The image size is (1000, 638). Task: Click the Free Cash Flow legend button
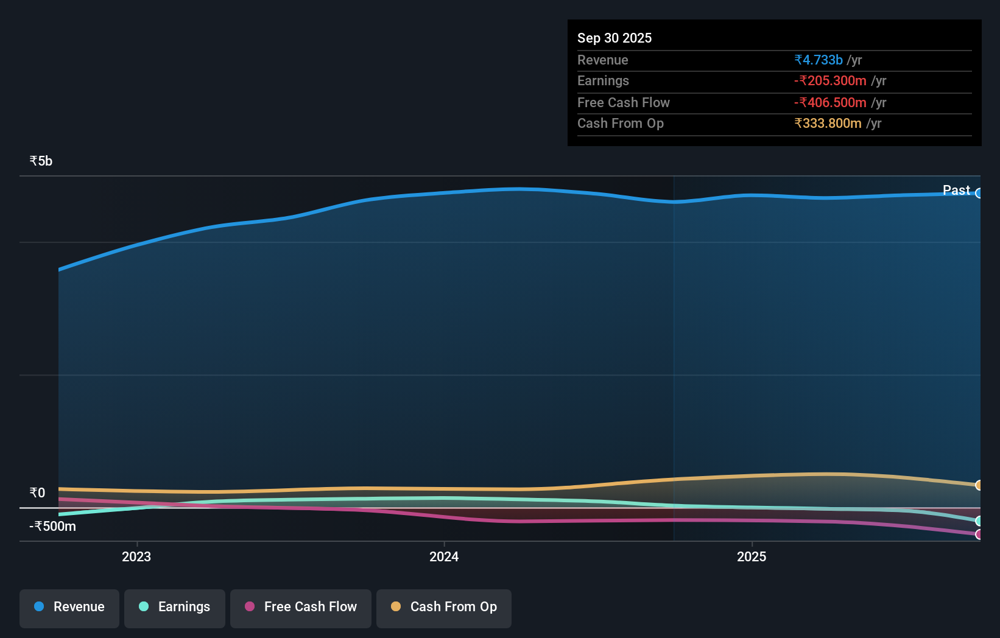300,607
